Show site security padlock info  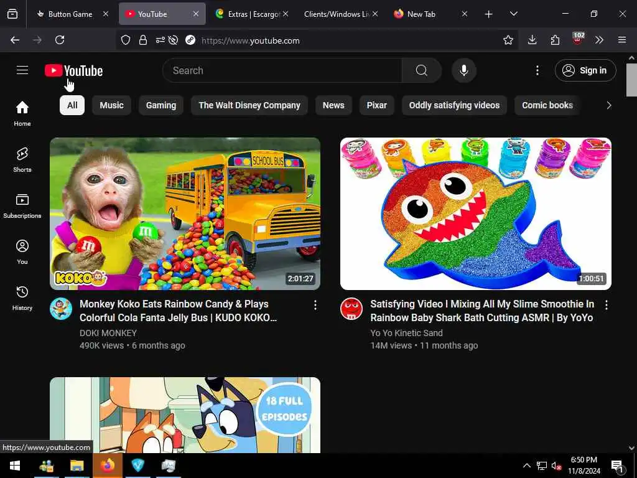click(143, 40)
